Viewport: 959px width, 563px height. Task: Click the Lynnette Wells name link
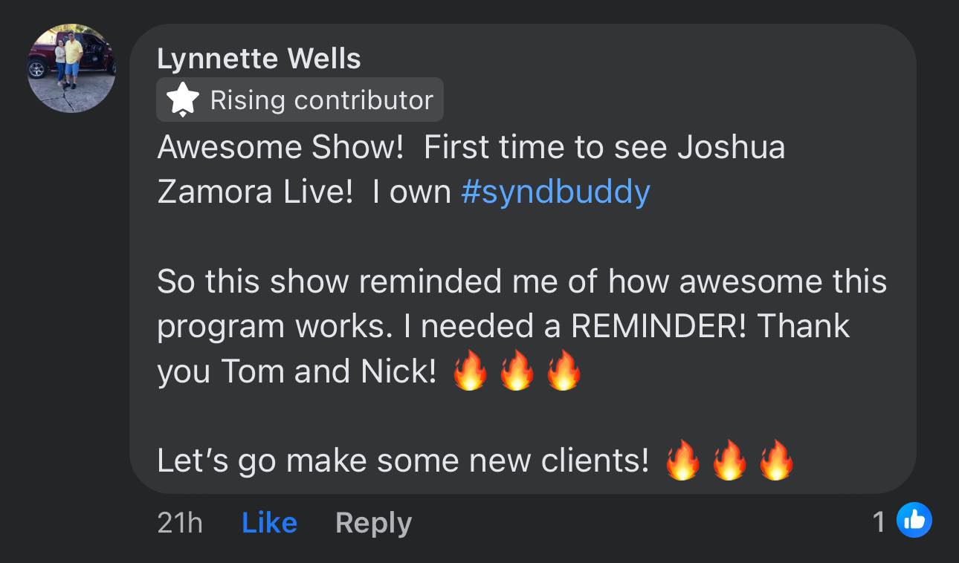pyautogui.click(x=259, y=59)
